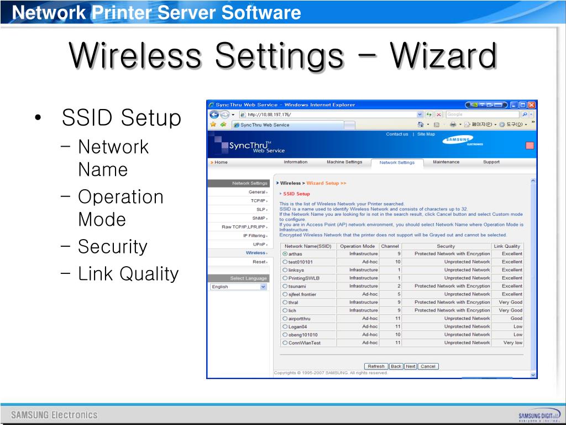The width and height of the screenshot is (566, 425).
Task: Switch to the Machine Settings tab
Action: [x=344, y=162]
